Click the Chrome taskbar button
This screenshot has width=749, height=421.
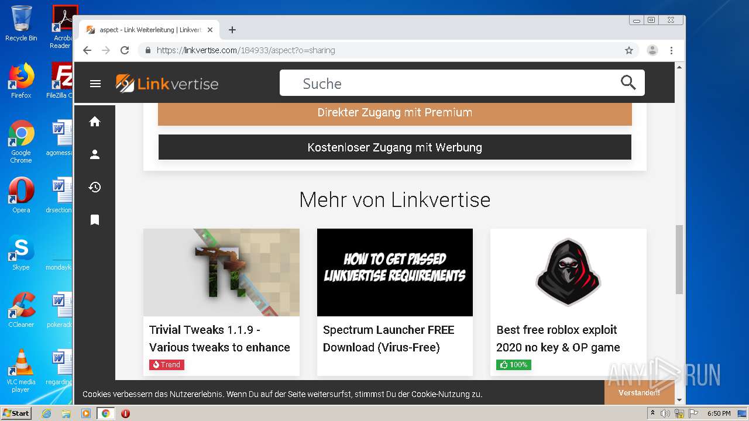pos(106,413)
